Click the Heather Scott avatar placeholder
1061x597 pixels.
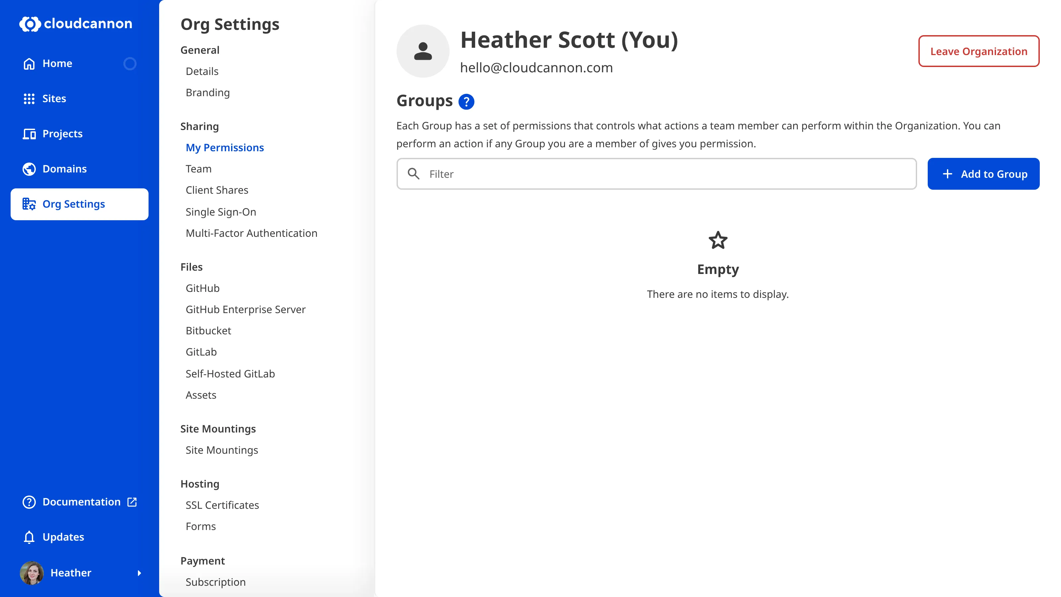point(423,51)
